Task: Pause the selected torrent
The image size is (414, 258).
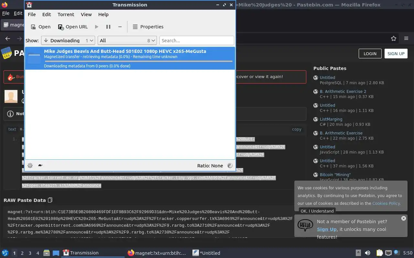Action: coord(108,27)
